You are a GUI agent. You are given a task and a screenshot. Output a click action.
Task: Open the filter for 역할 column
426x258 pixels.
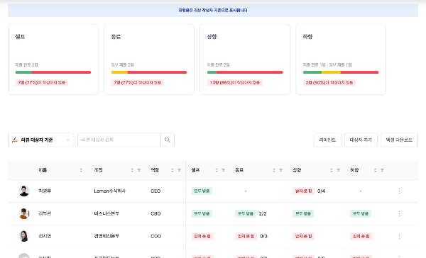[179, 170]
